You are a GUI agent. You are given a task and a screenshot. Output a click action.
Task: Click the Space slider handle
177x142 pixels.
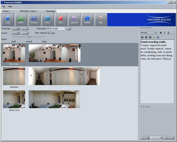click(x=29, y=37)
